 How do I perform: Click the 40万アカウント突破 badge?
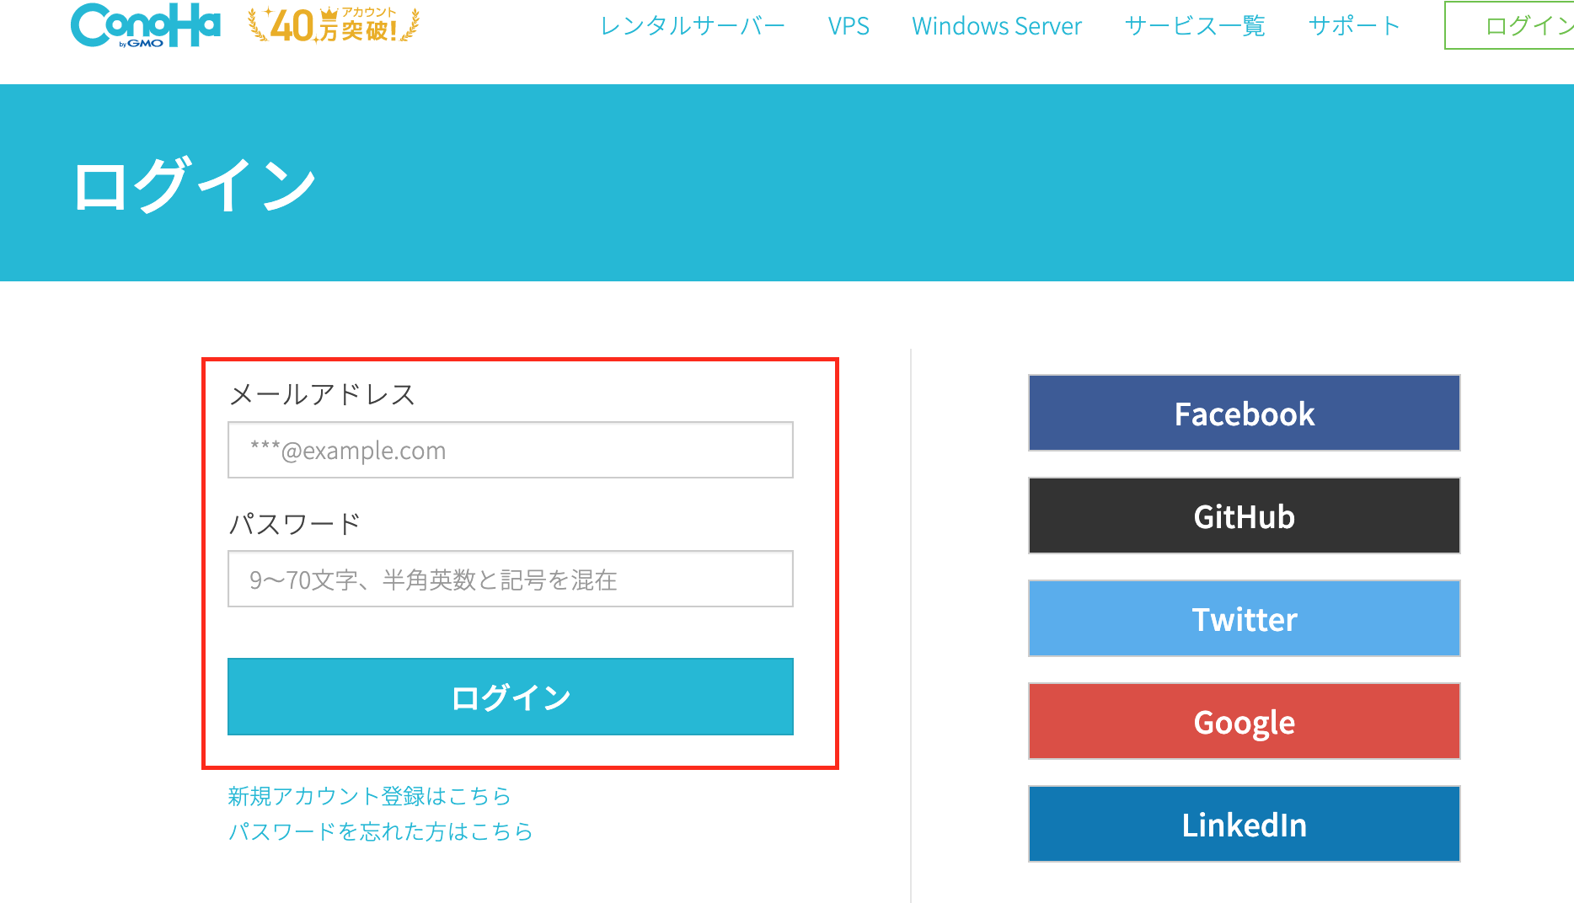click(334, 25)
